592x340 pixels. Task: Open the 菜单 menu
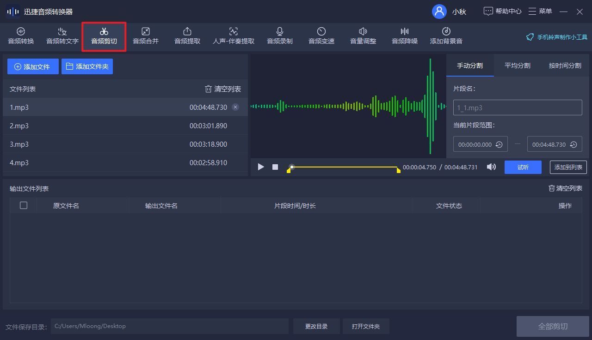click(x=540, y=11)
